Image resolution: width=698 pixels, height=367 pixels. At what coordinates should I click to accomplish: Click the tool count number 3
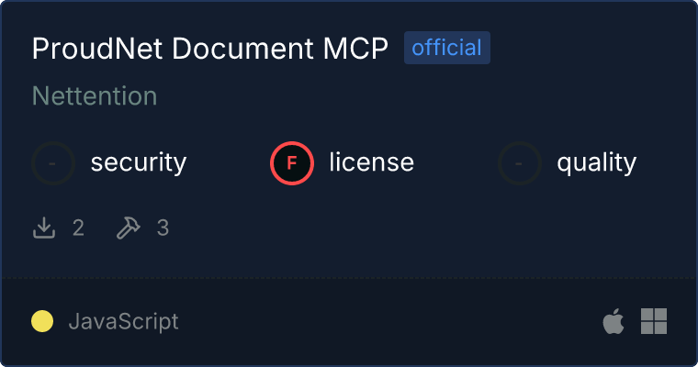coord(163,228)
